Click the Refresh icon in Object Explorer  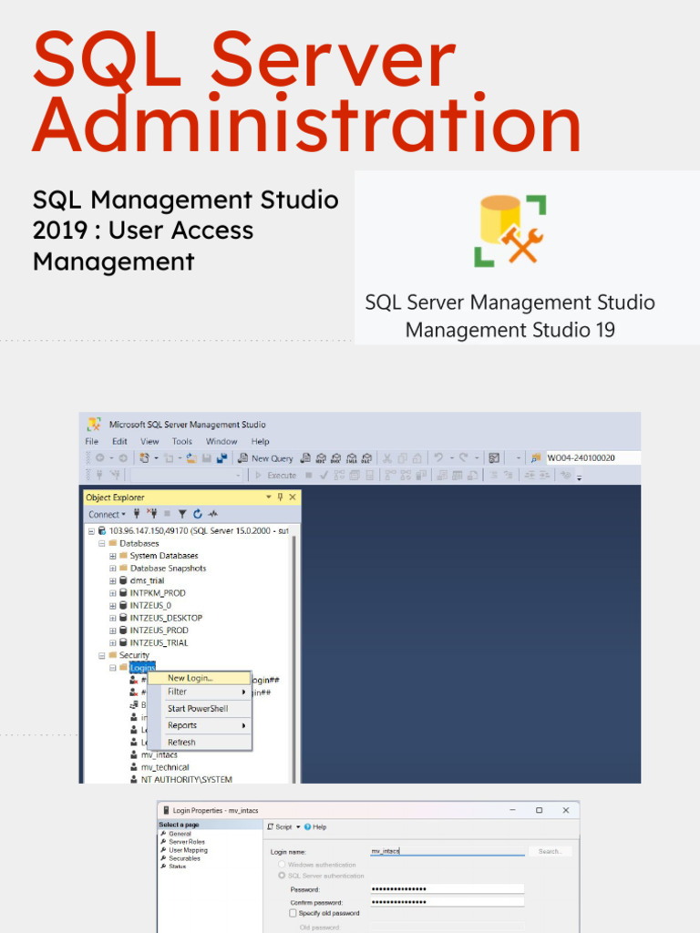pos(198,514)
